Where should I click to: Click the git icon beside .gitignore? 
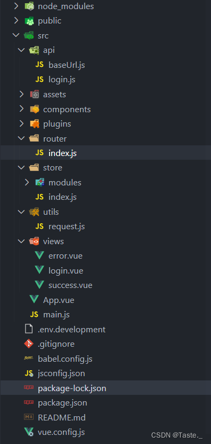[x=29, y=344]
